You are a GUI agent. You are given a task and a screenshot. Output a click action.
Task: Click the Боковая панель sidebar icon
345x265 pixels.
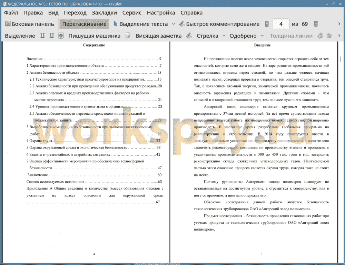(x=8, y=24)
